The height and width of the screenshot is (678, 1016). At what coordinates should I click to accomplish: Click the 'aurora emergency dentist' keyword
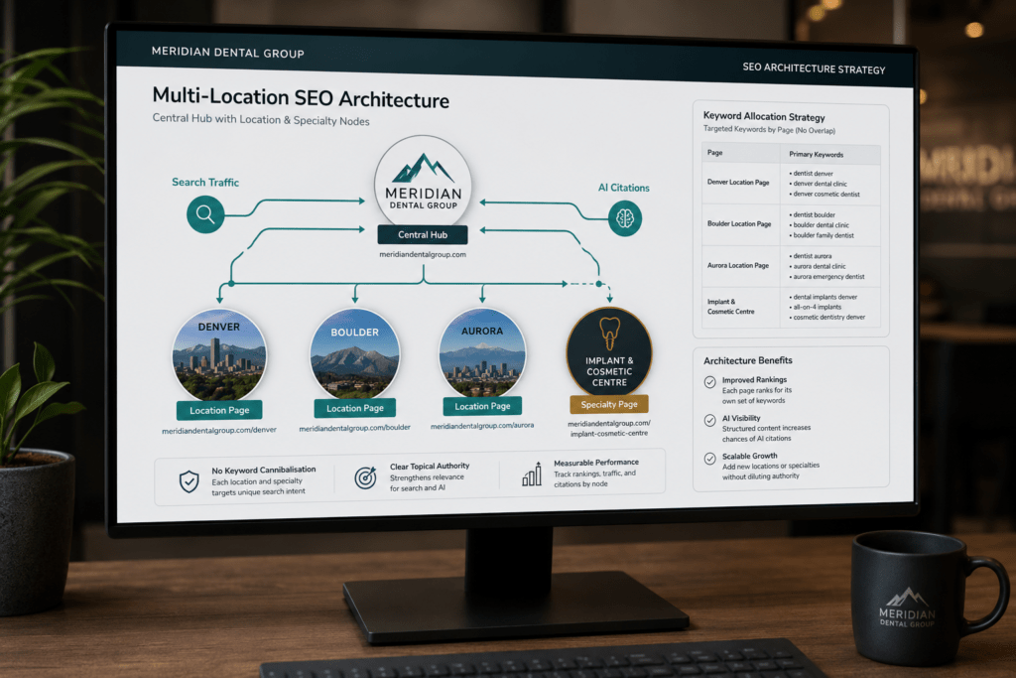[x=826, y=276]
